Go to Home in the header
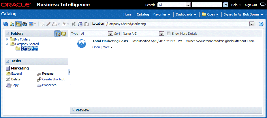The image size is (267, 118). [127, 14]
